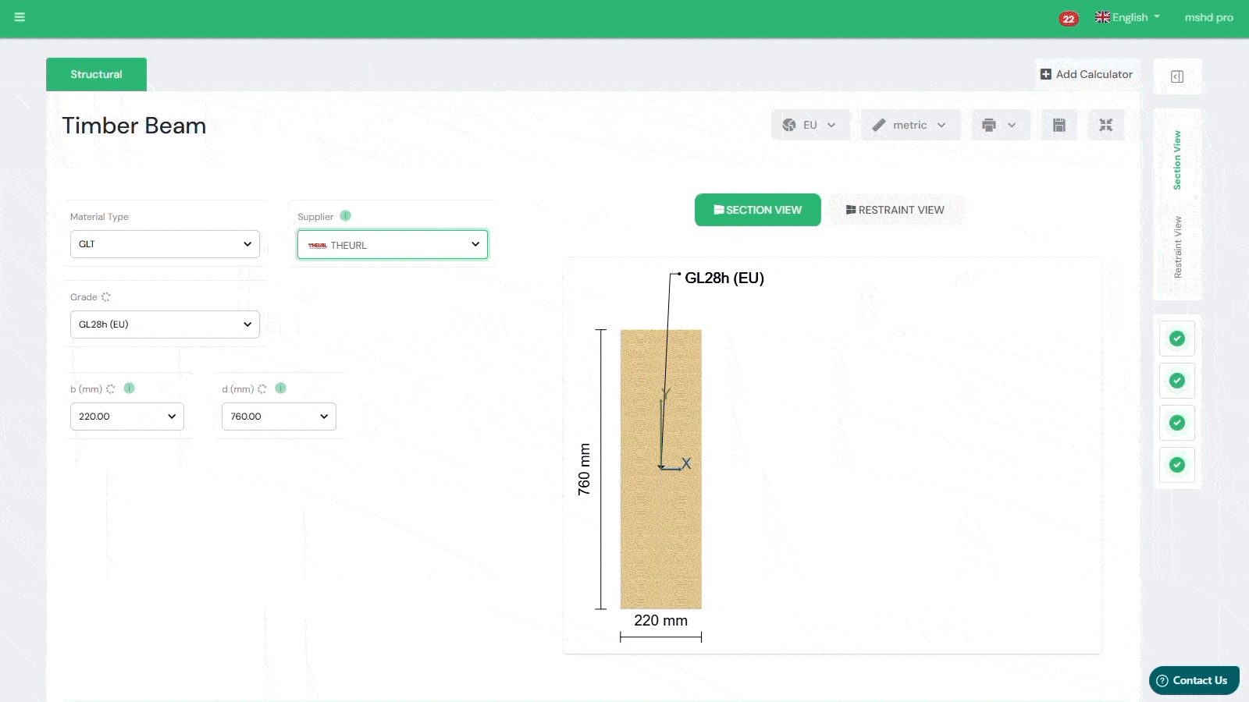Image resolution: width=1249 pixels, height=702 pixels.
Task: Open the hamburger menu
Action: click(x=20, y=17)
